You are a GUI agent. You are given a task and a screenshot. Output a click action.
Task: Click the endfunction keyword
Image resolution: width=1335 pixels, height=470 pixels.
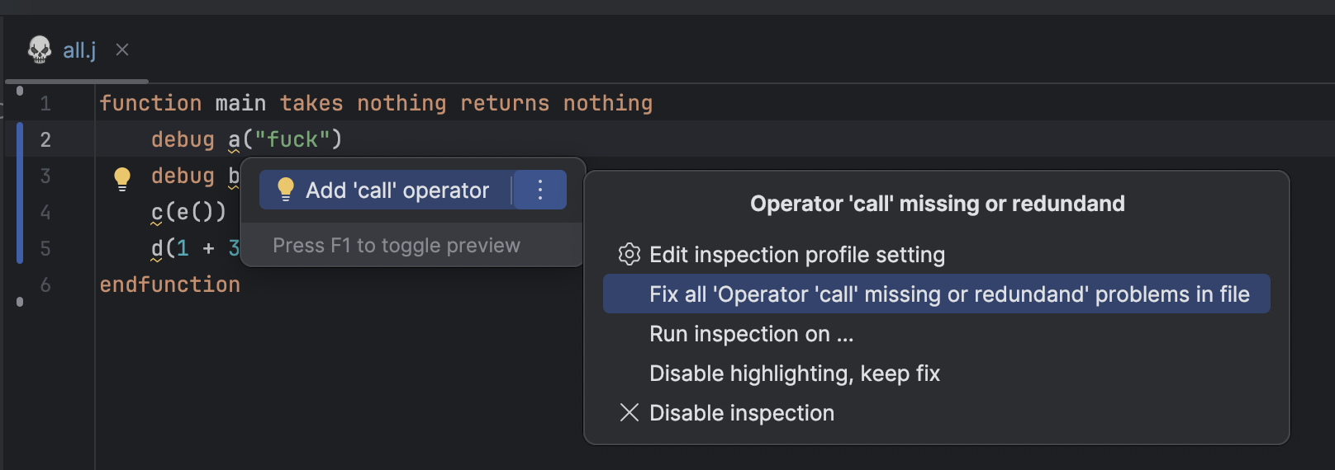click(x=170, y=284)
